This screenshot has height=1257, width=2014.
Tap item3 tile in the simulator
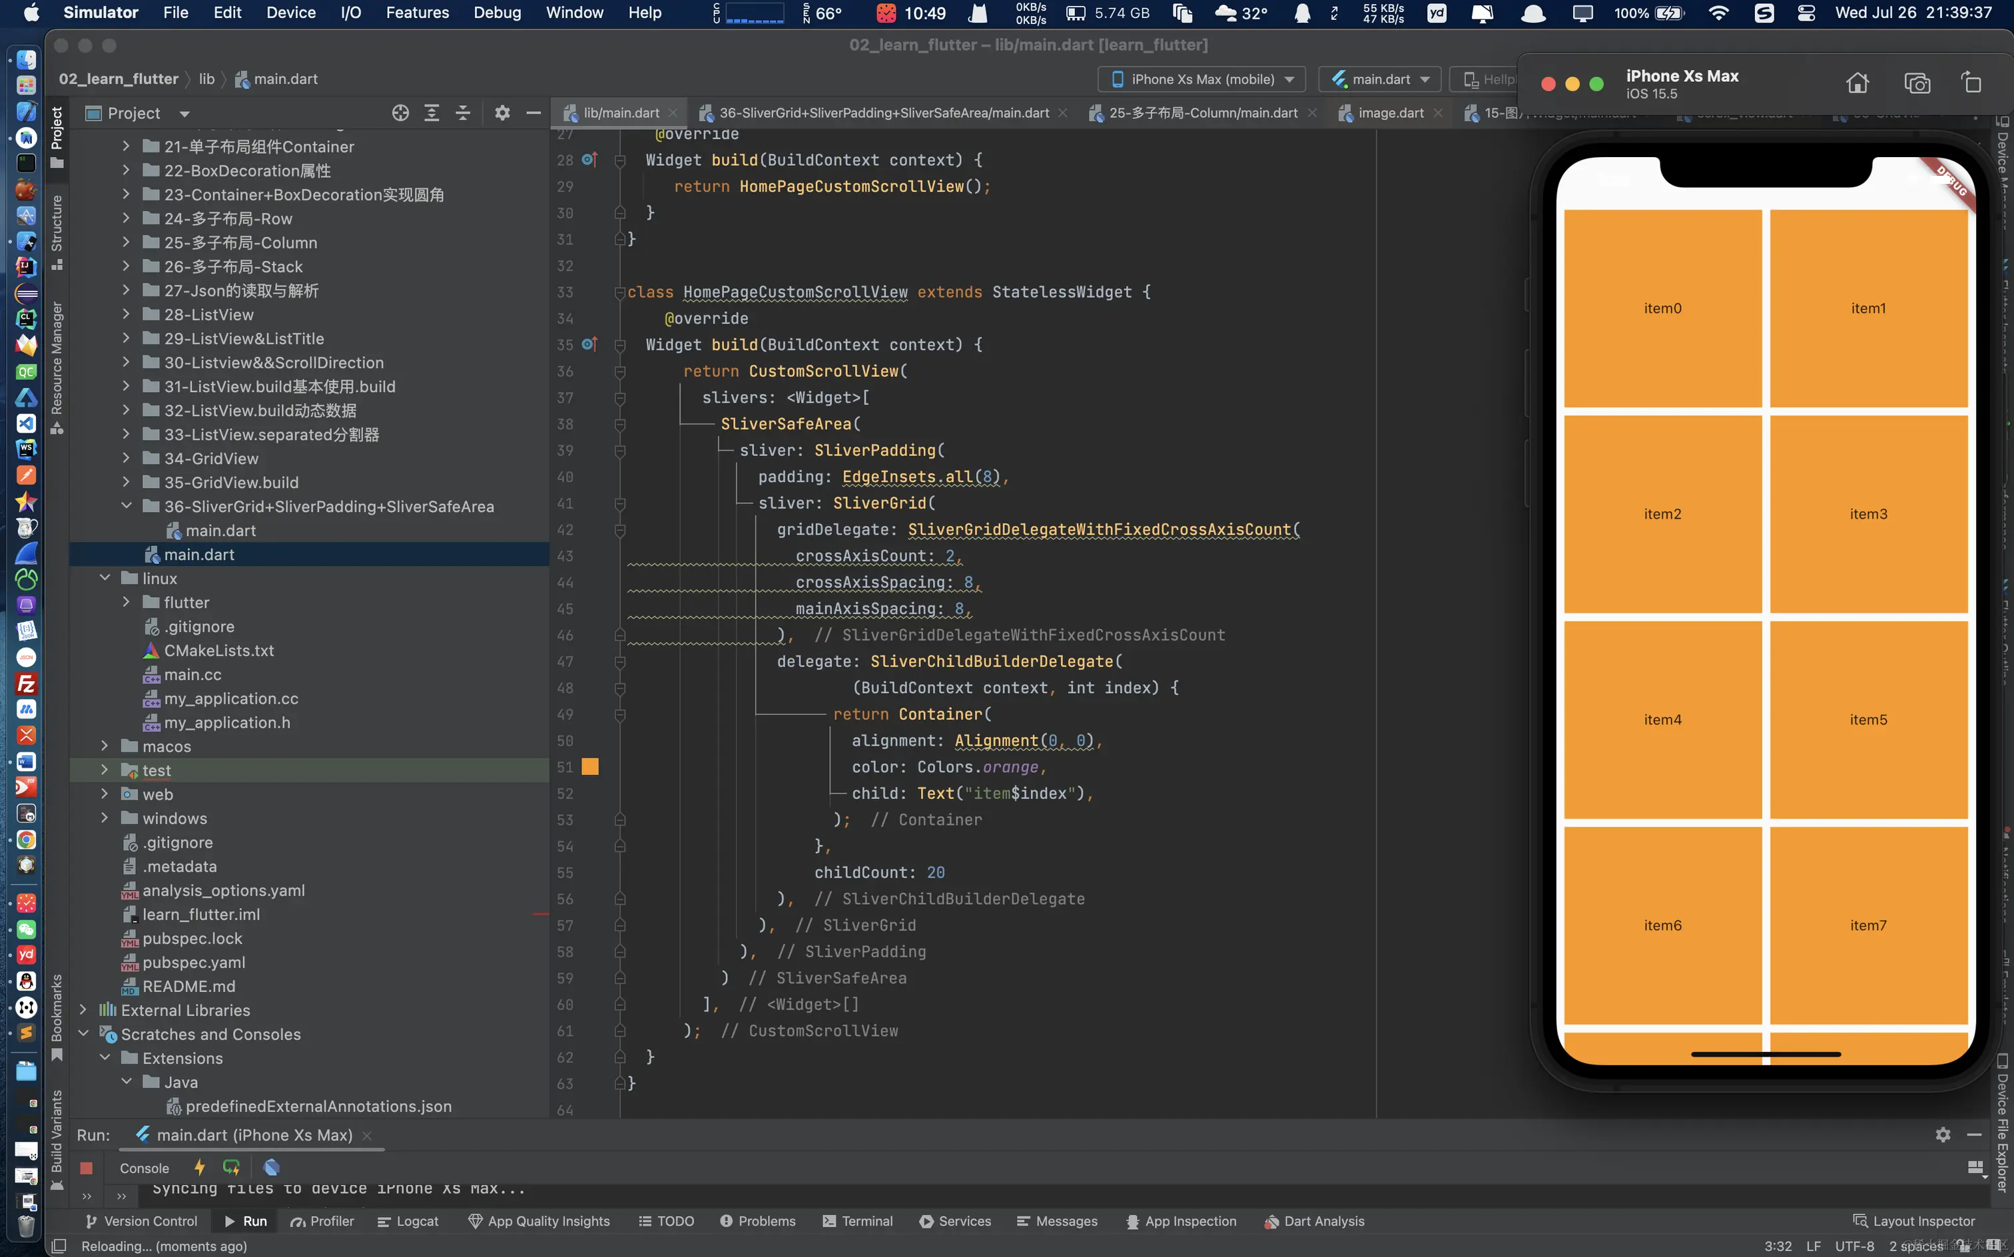point(1869,514)
